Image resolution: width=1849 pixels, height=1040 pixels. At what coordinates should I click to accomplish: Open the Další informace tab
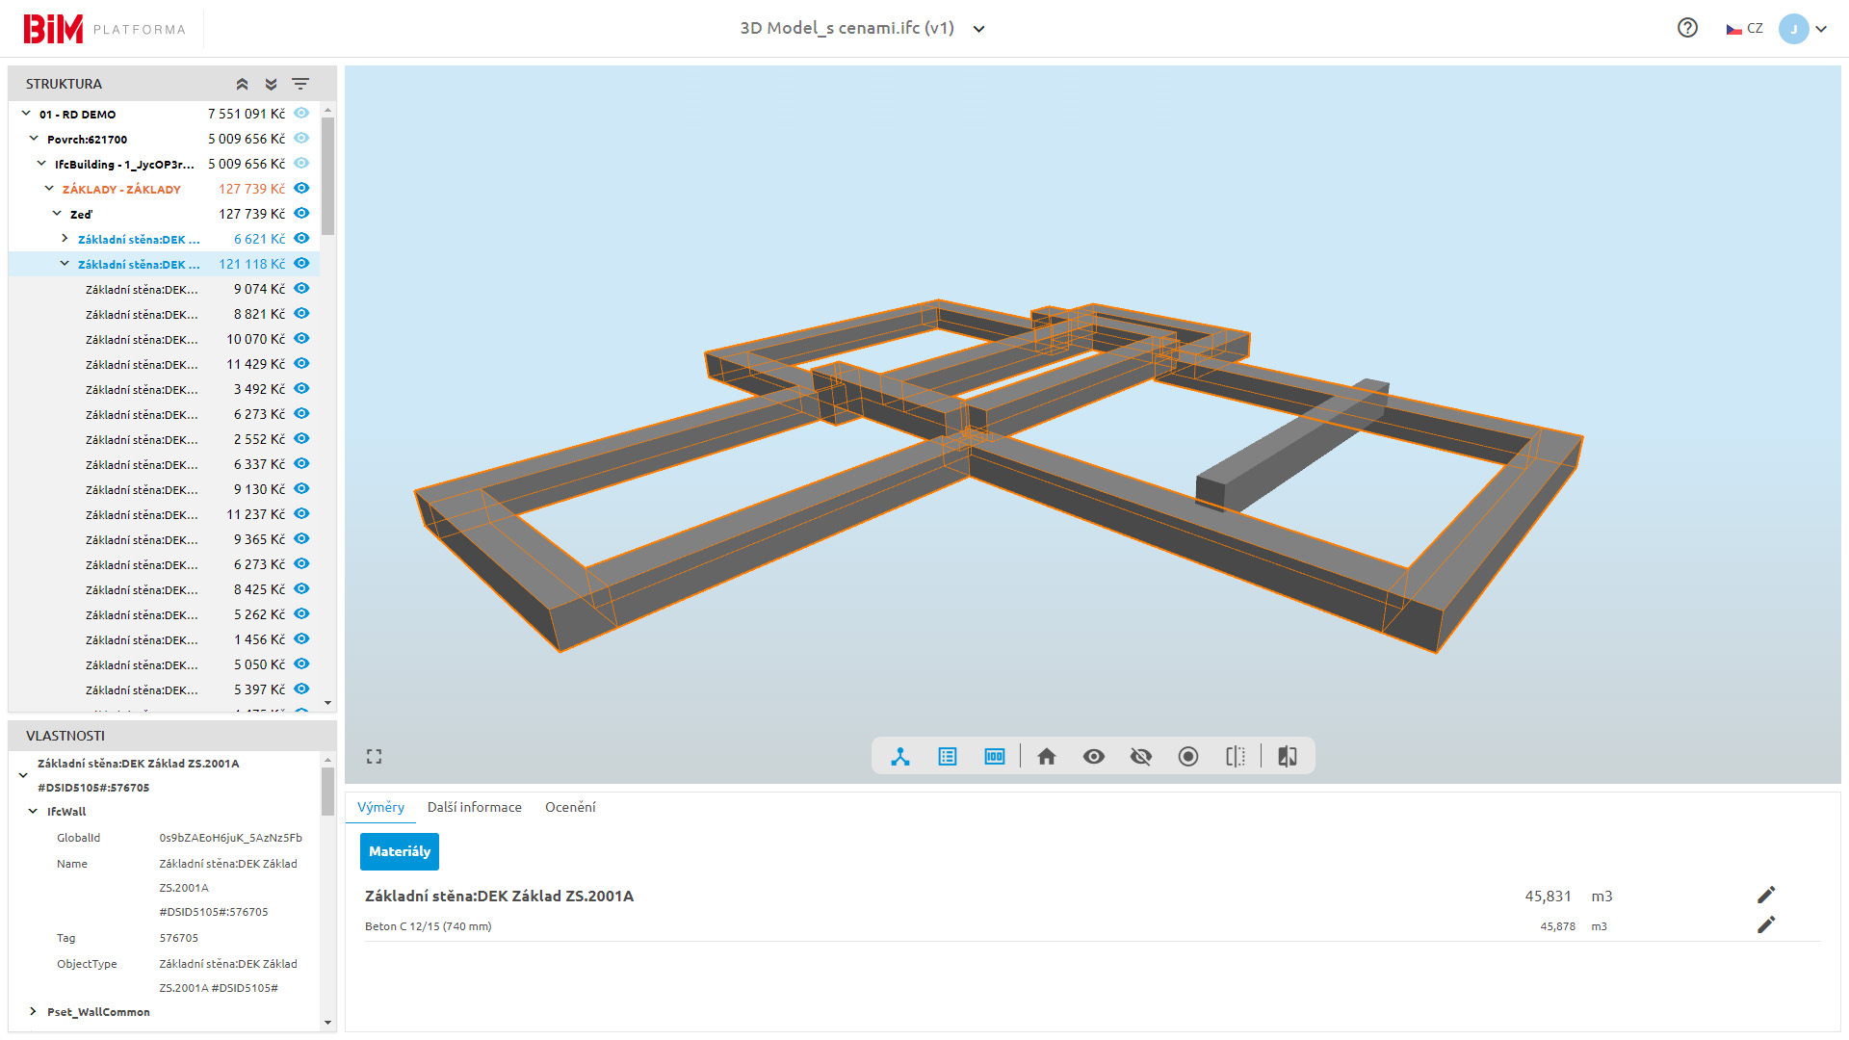click(474, 807)
